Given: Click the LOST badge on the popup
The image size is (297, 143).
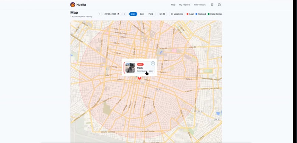Looking at the screenshot, I should (140, 64).
